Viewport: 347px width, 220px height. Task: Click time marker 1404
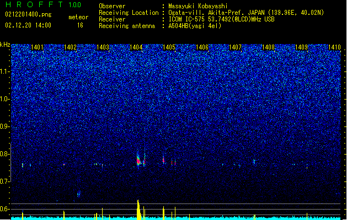(x=136, y=47)
